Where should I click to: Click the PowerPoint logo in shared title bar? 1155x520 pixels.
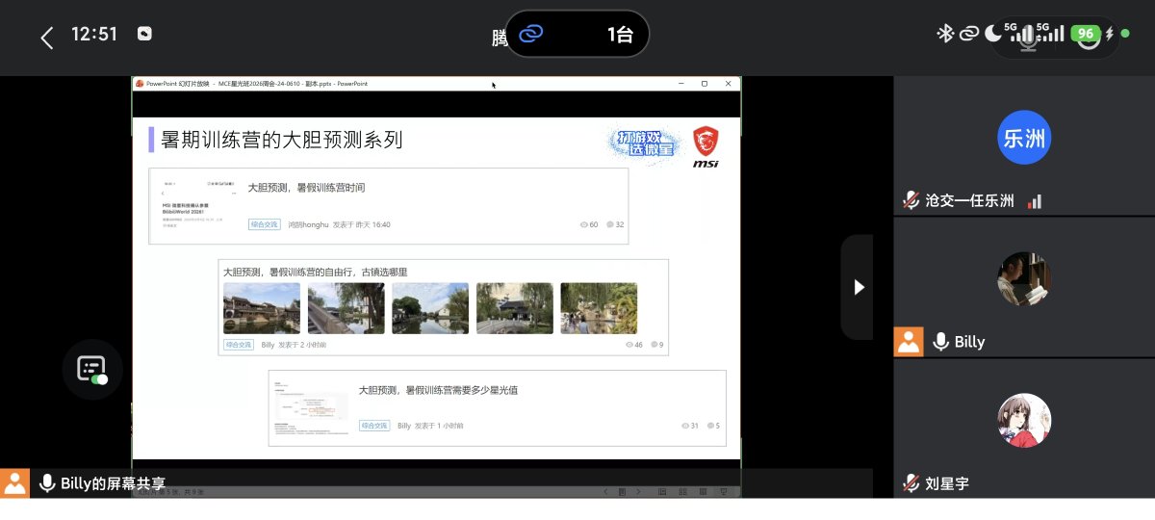tap(140, 84)
